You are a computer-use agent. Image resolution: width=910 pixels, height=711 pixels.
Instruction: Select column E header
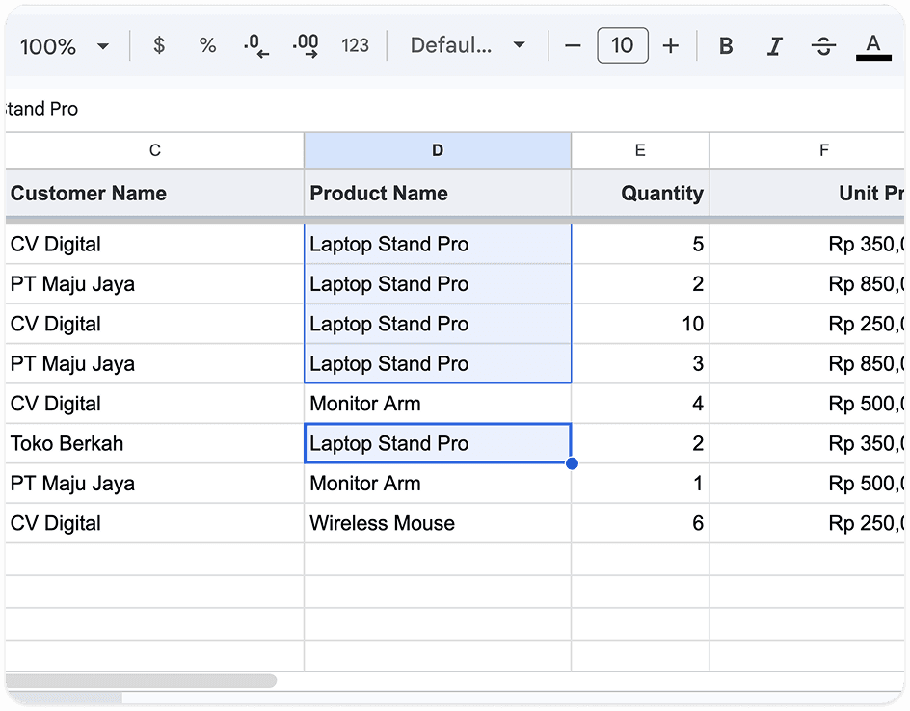[640, 151]
